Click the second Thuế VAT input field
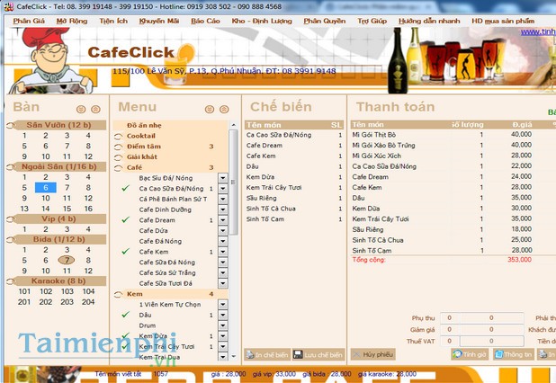The image size is (556, 383). (x=491, y=341)
